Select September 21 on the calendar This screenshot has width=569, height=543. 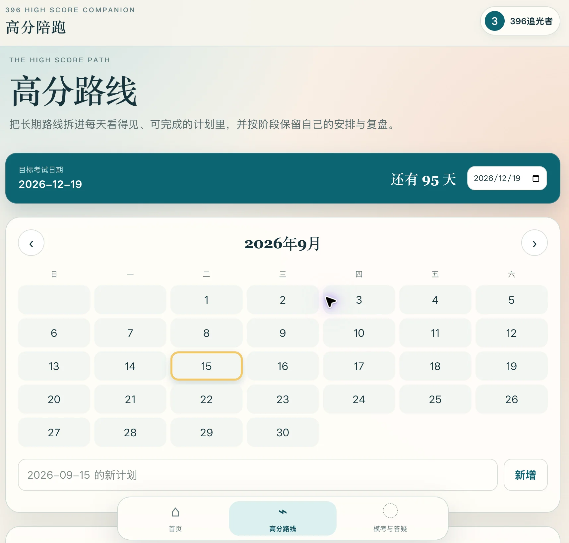coord(130,399)
